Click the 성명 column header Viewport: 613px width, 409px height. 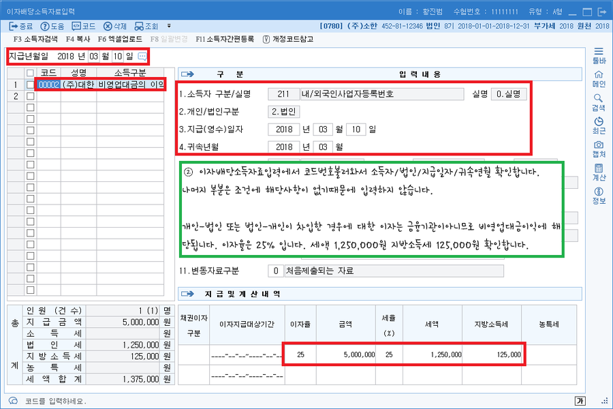[78, 73]
